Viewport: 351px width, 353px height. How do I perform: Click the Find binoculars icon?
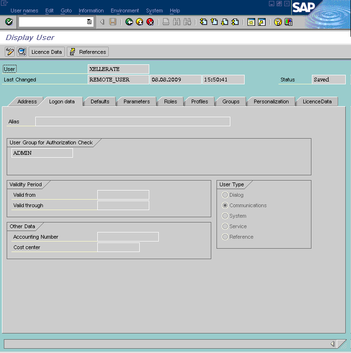point(176,22)
